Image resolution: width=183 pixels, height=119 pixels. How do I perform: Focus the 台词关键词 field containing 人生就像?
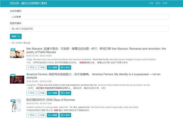point(89,17)
